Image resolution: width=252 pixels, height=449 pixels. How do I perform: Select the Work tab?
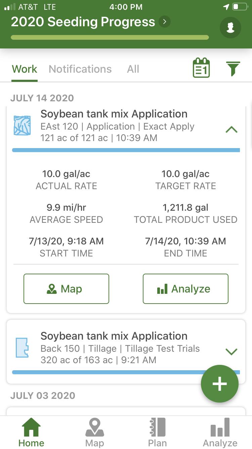pyautogui.click(x=25, y=69)
